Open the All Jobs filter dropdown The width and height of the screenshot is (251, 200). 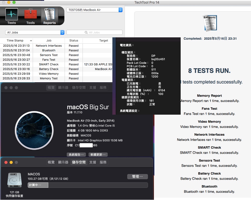tap(35, 32)
